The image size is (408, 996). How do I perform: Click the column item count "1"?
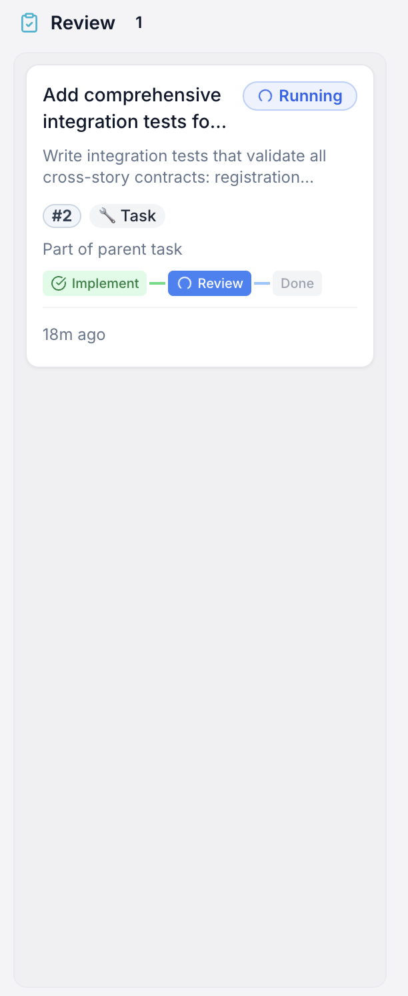139,23
